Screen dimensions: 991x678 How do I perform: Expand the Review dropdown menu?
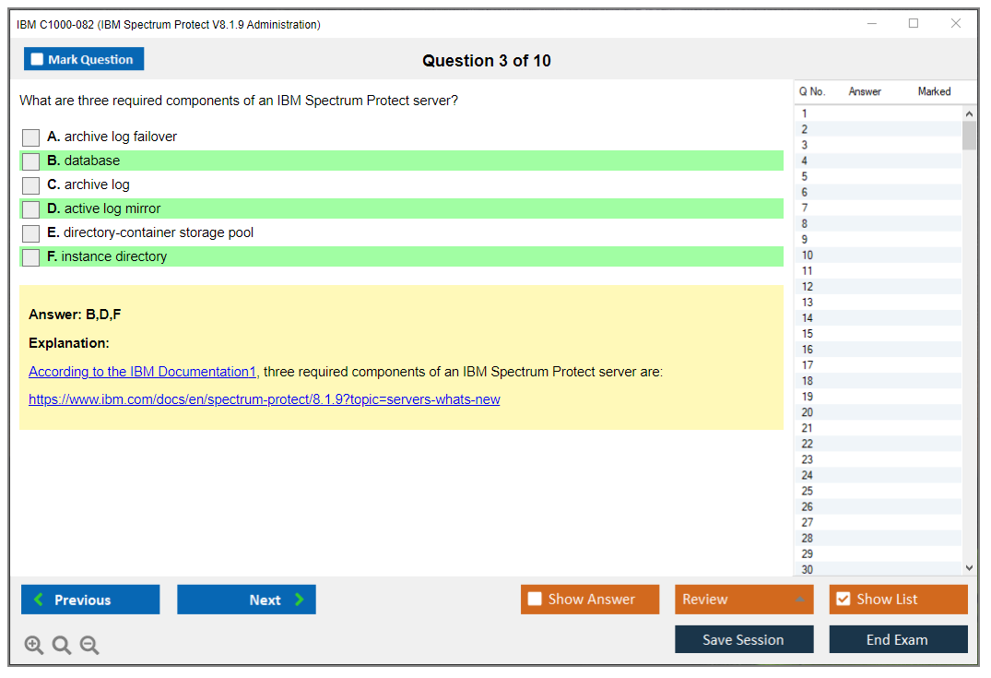point(798,600)
